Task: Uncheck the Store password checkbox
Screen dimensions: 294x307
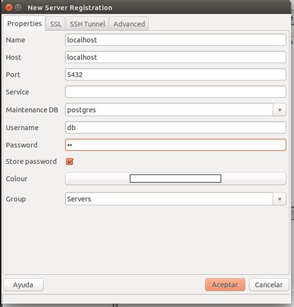Action: pos(70,161)
